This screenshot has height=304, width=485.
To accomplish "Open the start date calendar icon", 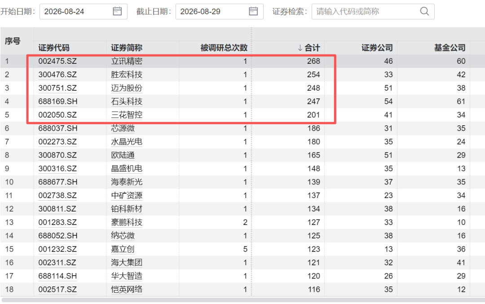I will 117,11.
